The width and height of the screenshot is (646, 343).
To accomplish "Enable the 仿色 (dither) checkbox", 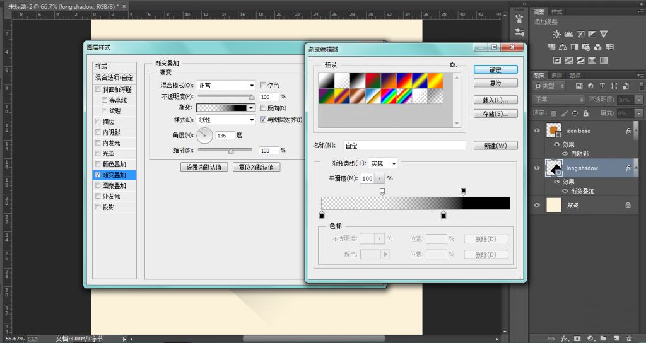I will click(x=263, y=85).
